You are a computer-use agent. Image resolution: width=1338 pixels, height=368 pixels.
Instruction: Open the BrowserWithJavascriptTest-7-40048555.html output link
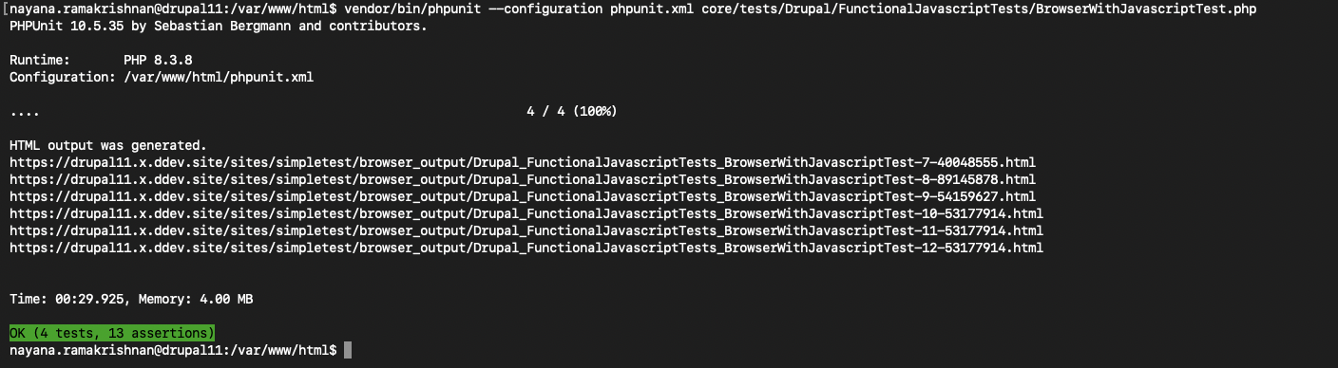coord(523,162)
